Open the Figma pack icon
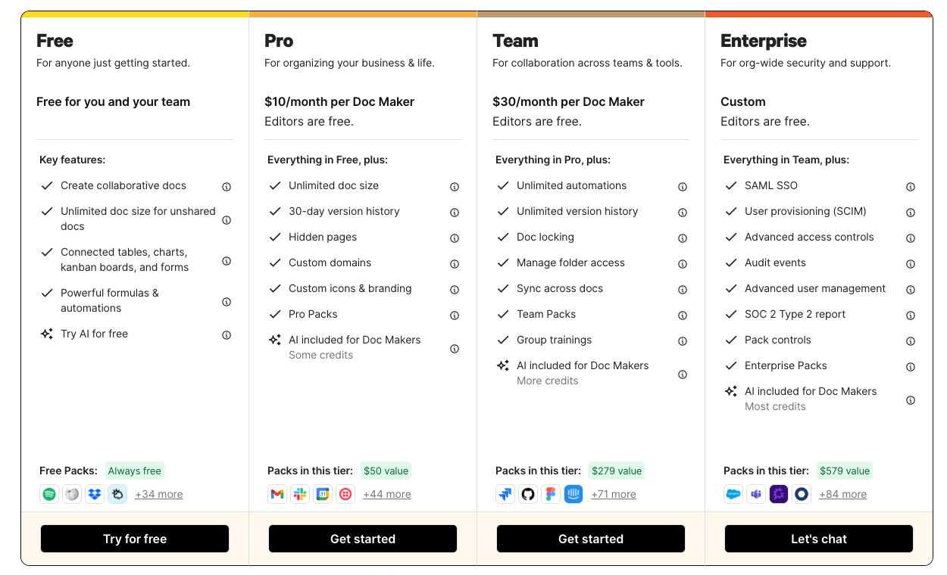Viewport: 947px width, 575px height. [551, 494]
